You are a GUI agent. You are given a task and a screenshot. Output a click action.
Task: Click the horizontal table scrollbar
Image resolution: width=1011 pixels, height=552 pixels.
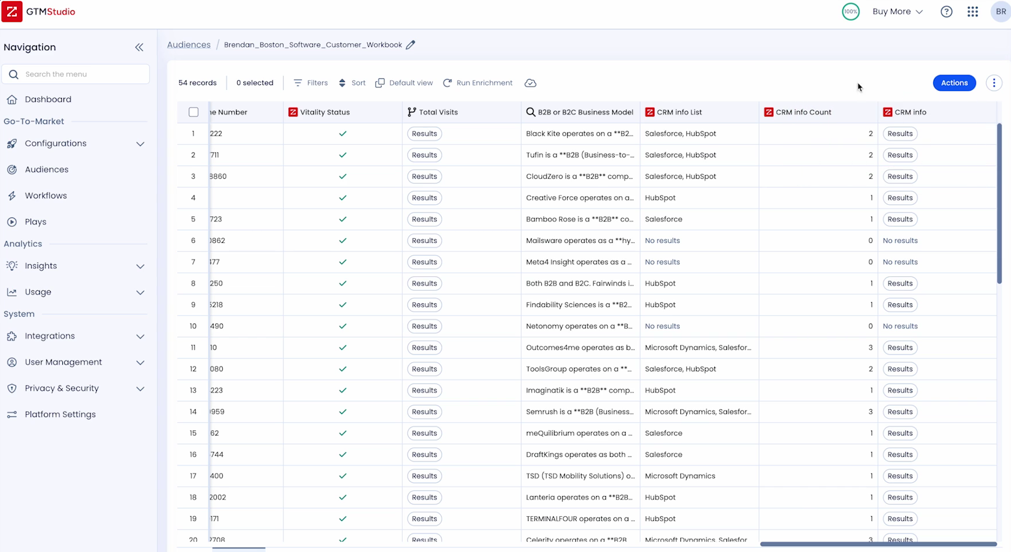878,544
